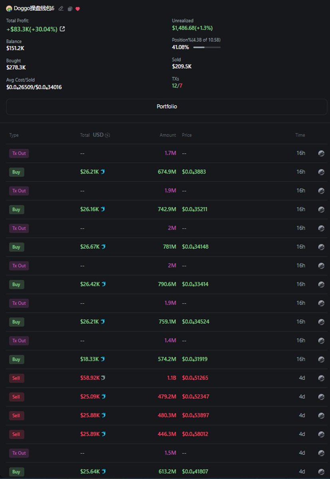Image resolution: width=330 pixels, height=479 pixels.
Task: Click the Price column header
Action: tap(187, 135)
